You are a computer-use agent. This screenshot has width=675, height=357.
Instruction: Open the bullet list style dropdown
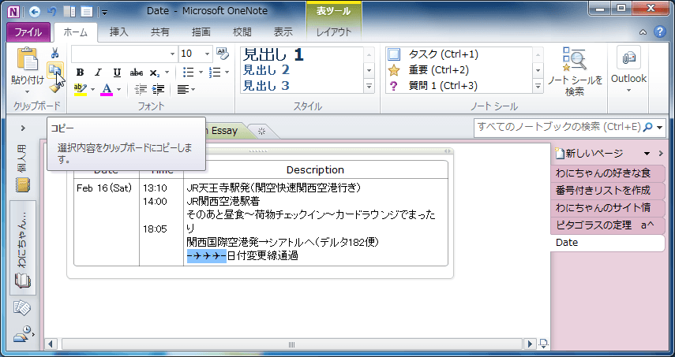coord(201,73)
